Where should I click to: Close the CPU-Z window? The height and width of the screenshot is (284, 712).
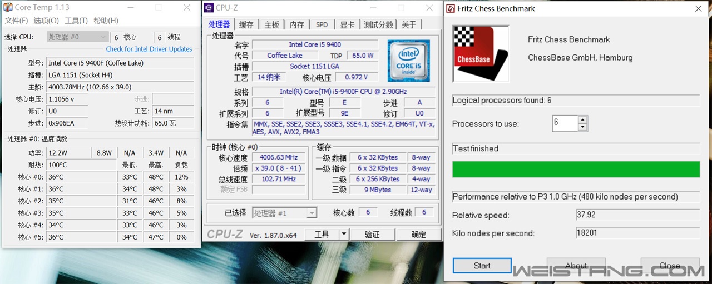coord(429,8)
